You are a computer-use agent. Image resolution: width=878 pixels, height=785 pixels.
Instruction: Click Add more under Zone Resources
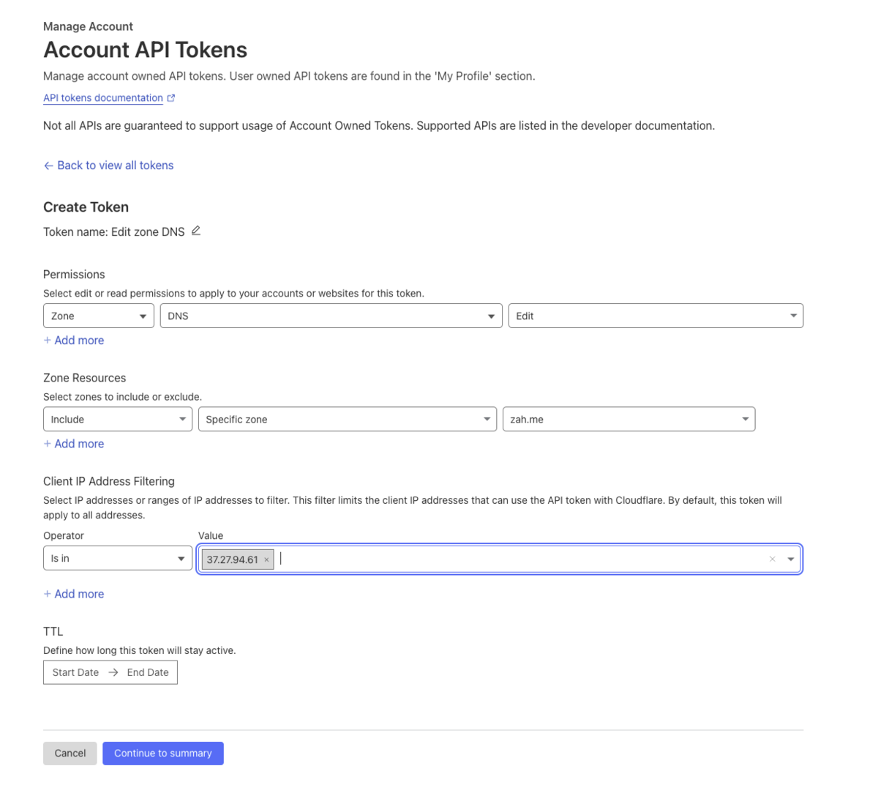[x=74, y=444]
